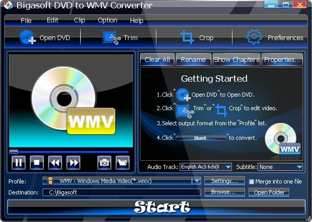Open snapshot folder icon under preview
Image resolution: width=312 pixels, height=222 pixels.
[123, 163]
